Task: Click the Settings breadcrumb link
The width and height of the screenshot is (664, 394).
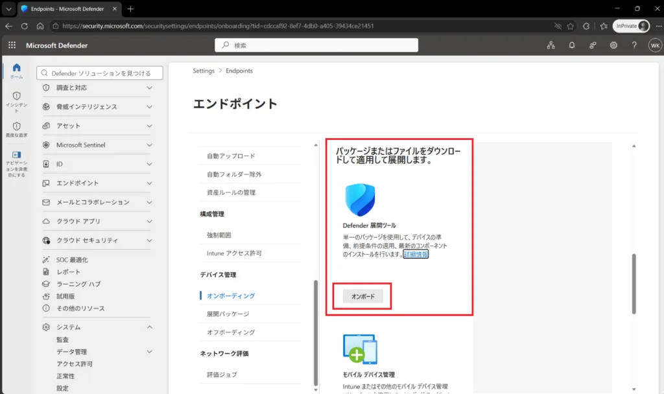Action: pyautogui.click(x=204, y=71)
